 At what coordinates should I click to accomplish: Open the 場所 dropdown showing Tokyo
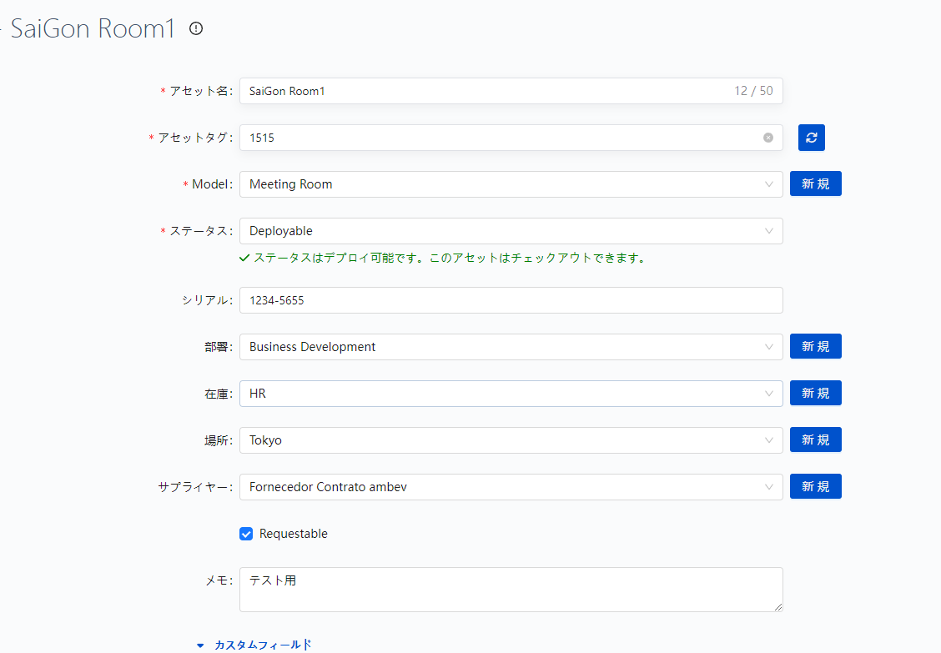point(510,440)
